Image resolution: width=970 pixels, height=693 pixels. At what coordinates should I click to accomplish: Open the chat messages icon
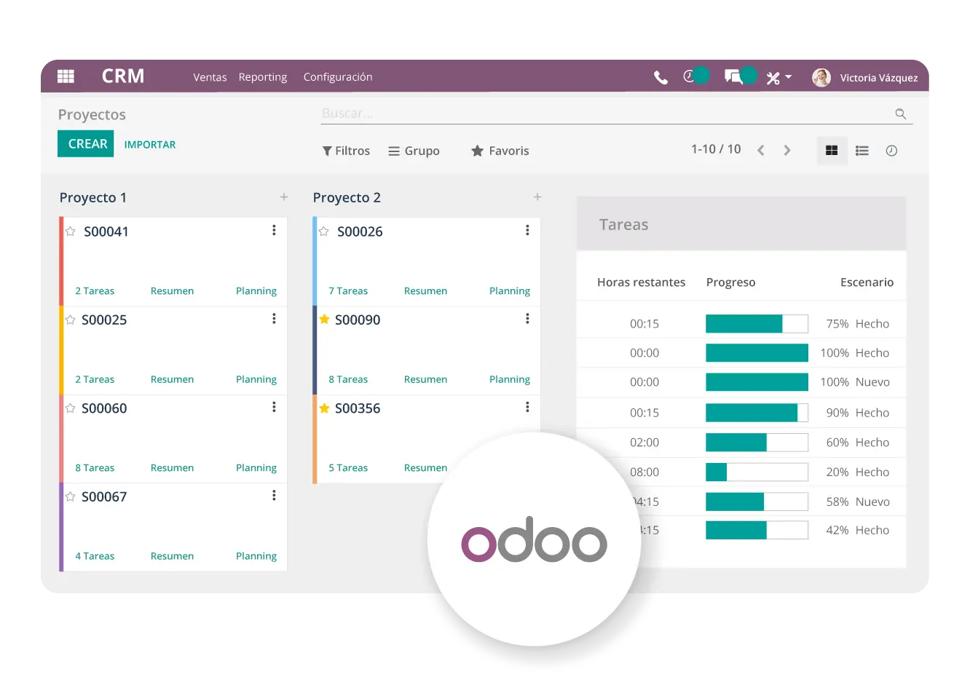click(x=733, y=76)
